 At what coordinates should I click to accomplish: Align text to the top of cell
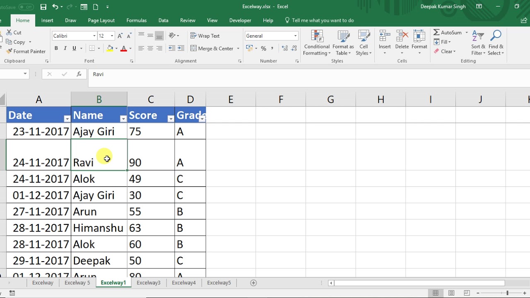141,36
